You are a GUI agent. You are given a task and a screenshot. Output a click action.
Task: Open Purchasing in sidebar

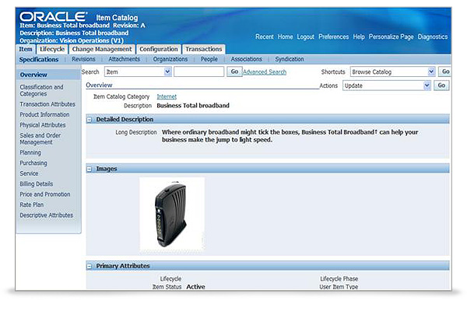pyautogui.click(x=33, y=163)
